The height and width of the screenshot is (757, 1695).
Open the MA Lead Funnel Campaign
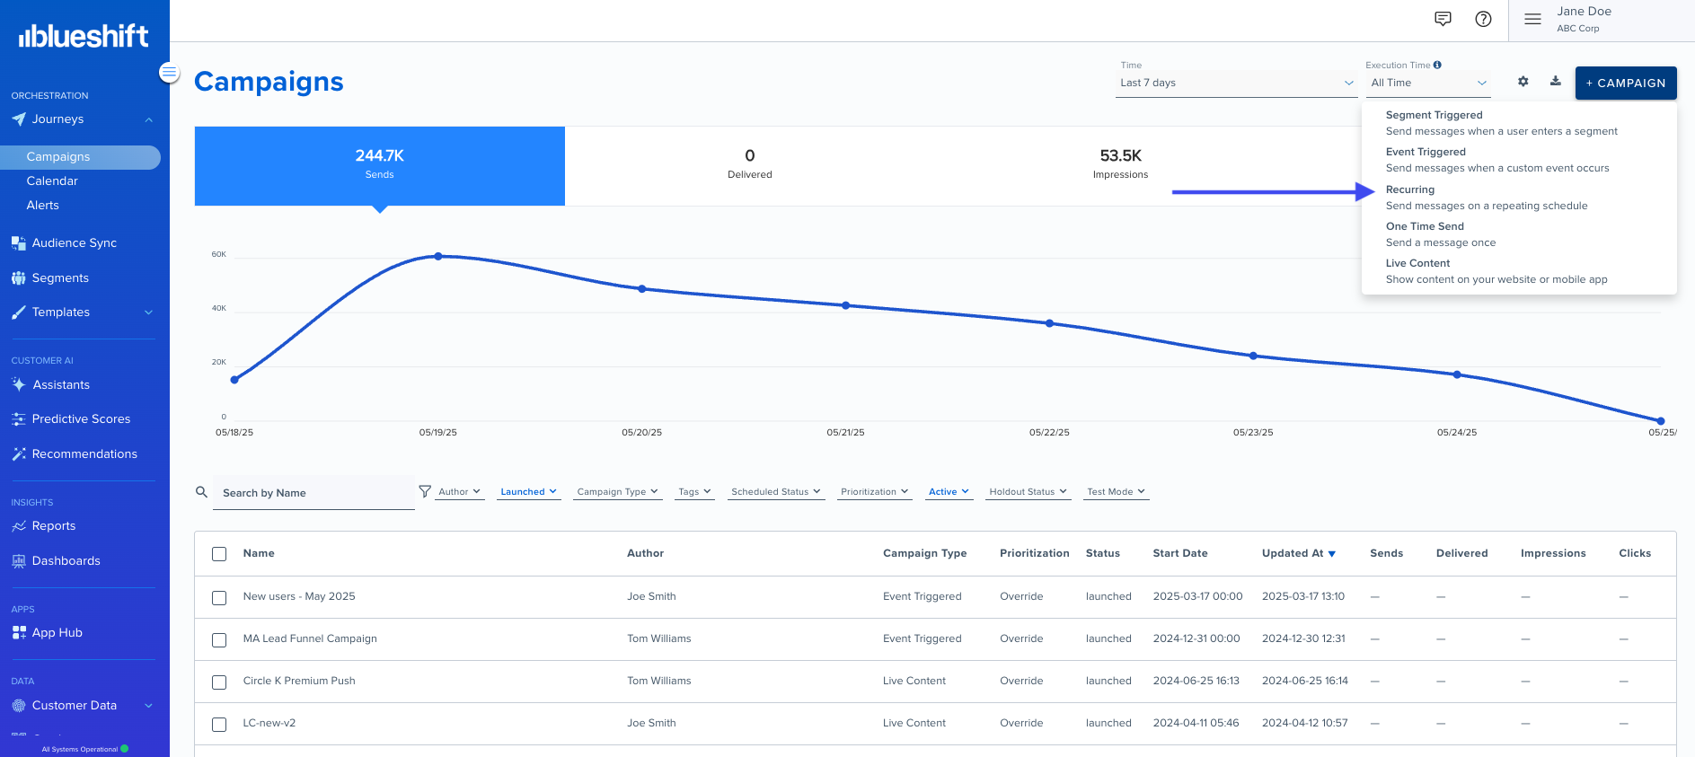point(310,638)
